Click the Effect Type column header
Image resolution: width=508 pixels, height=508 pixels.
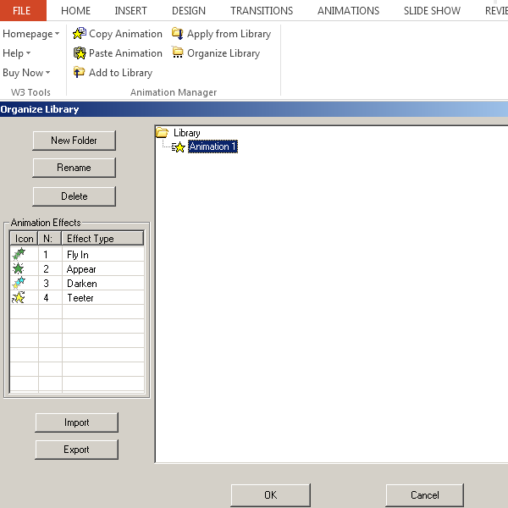(x=102, y=239)
